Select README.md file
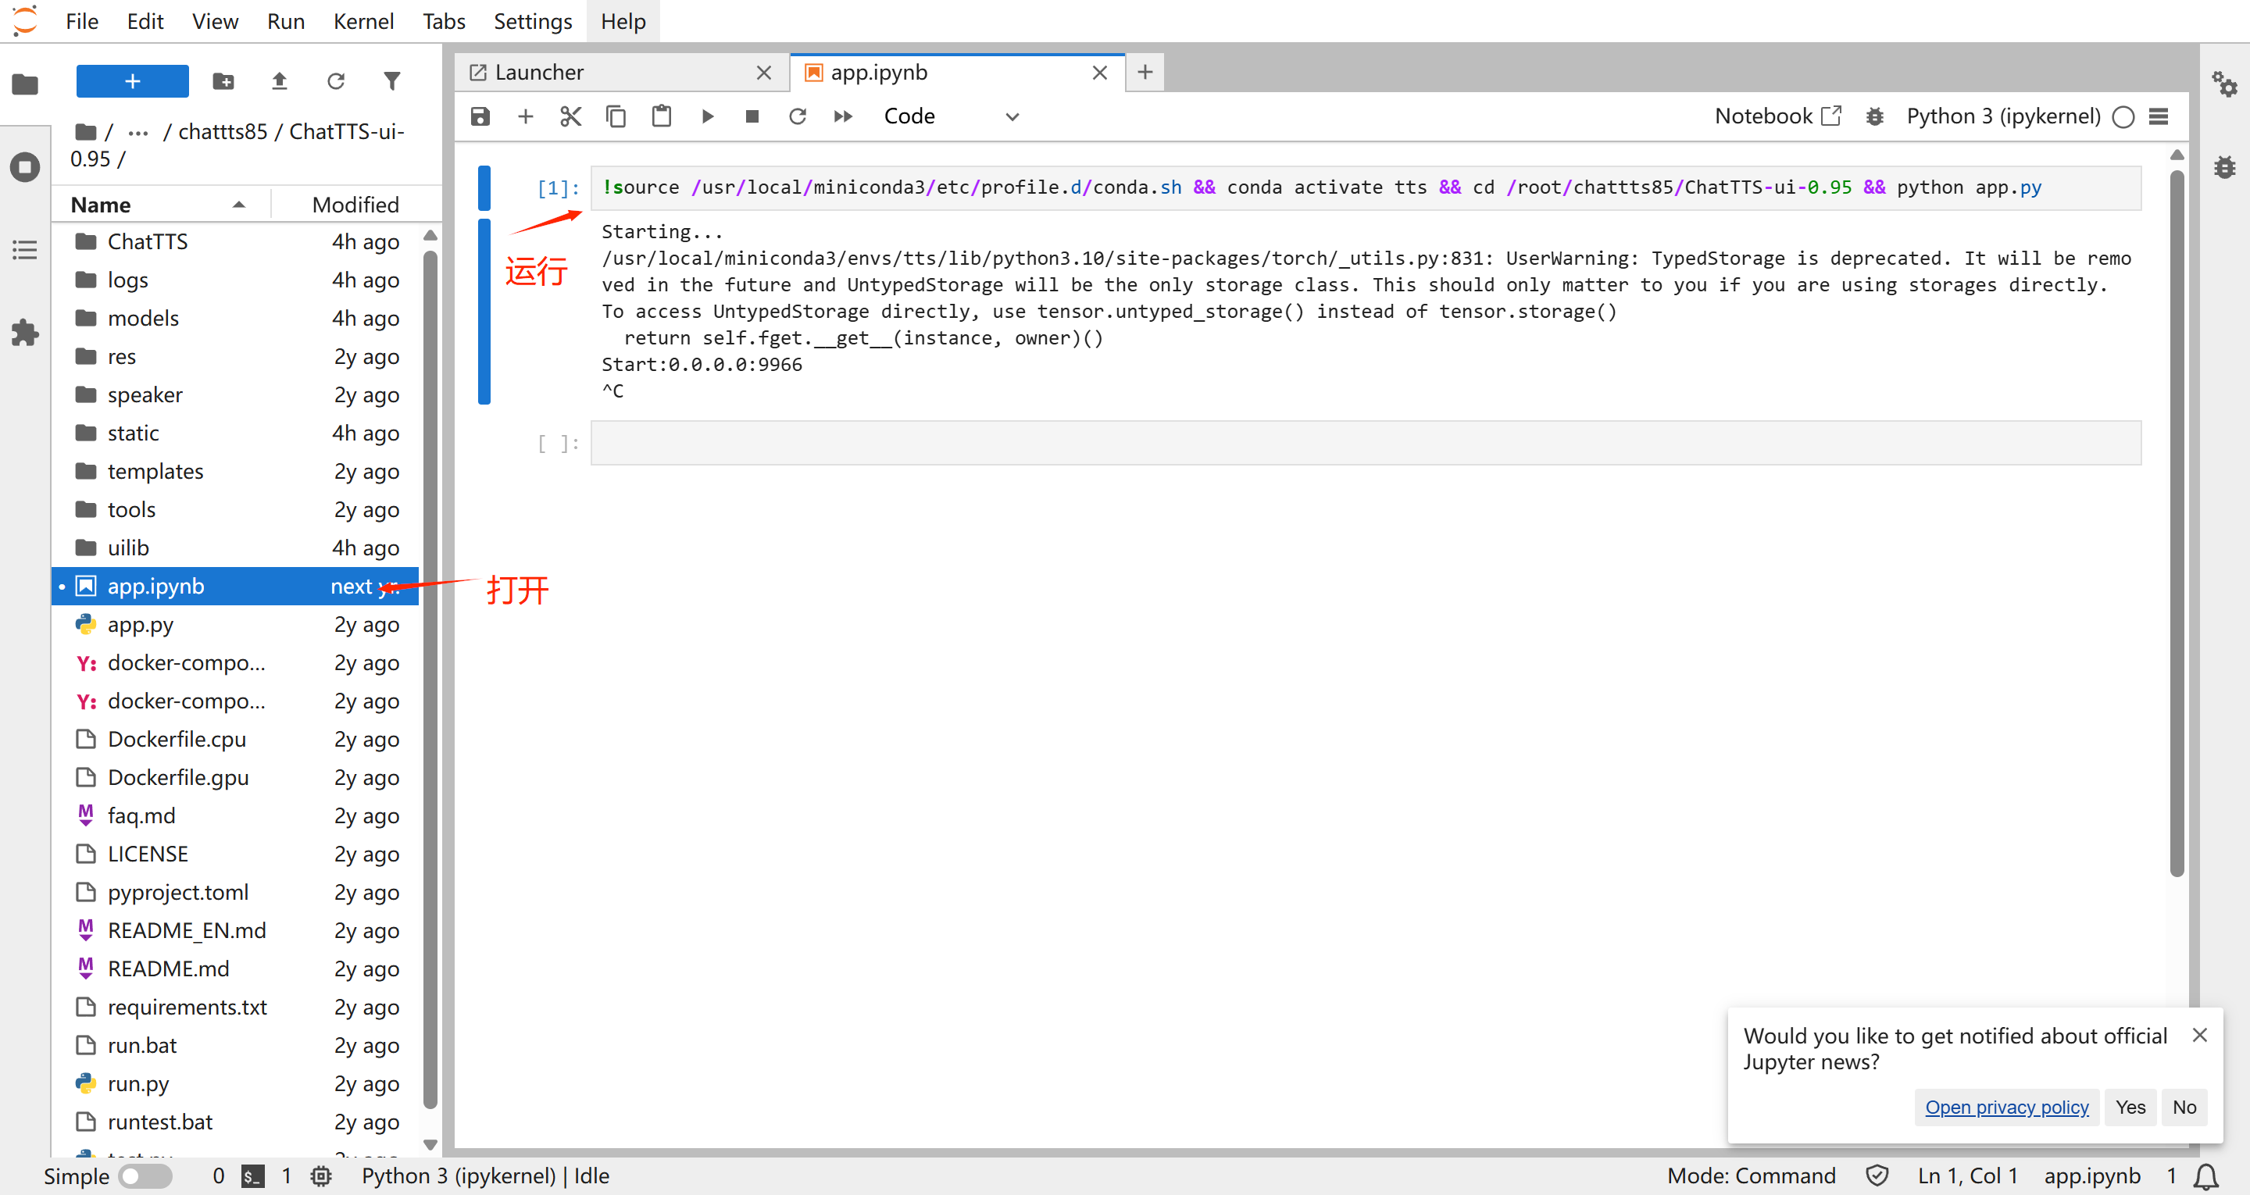Viewport: 2250px width, 1195px height. (x=235, y=968)
